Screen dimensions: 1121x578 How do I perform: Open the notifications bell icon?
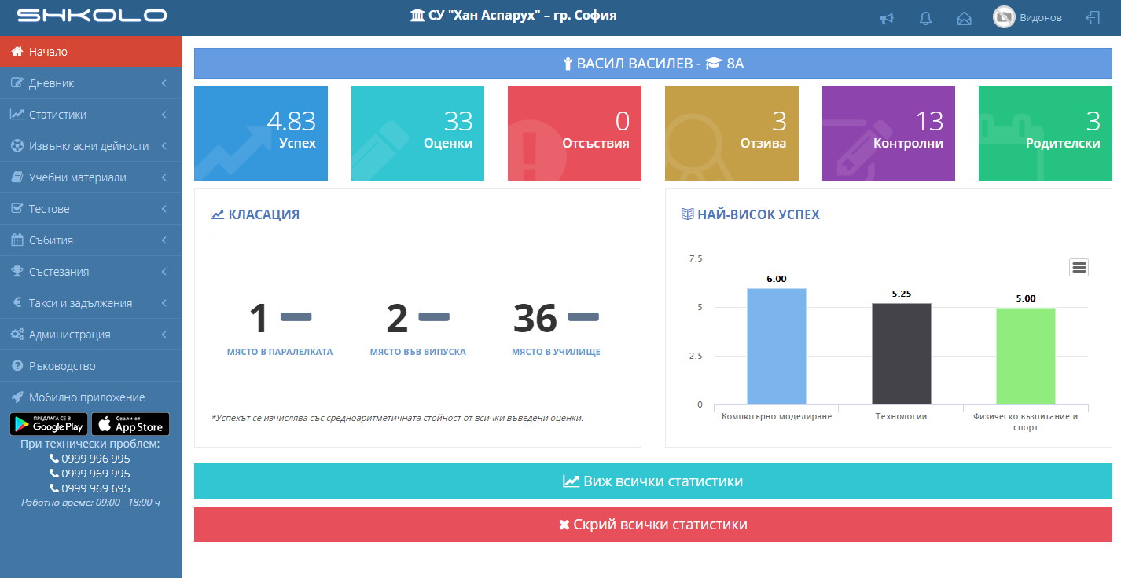pos(925,18)
